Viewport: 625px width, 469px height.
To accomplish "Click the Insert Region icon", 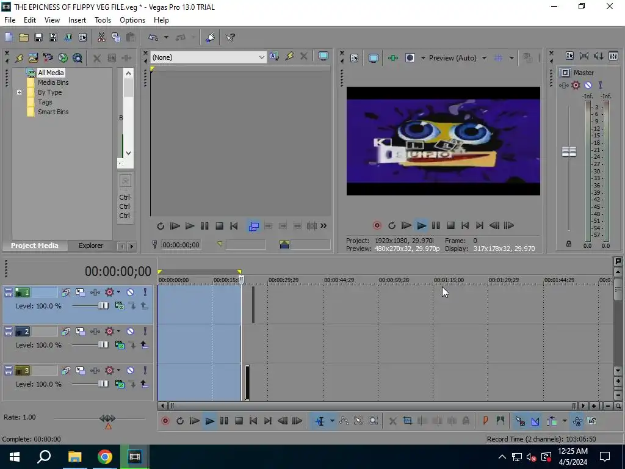I will click(500, 421).
